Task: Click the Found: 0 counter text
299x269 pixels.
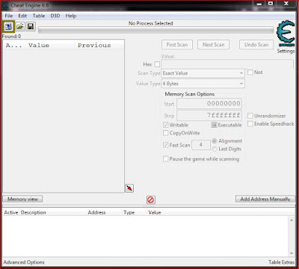Action: [x=11, y=37]
